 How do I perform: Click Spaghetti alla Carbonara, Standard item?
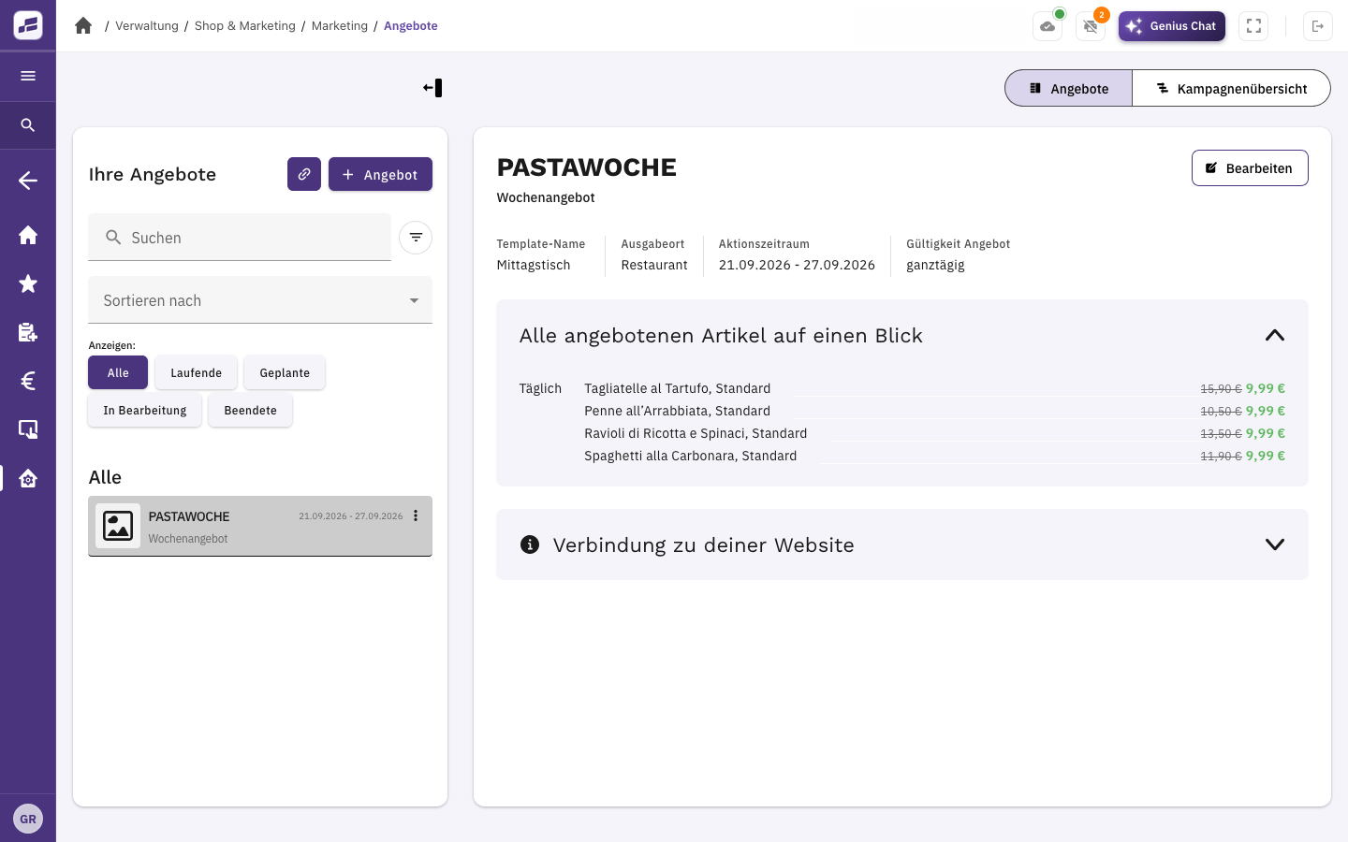coord(691,456)
